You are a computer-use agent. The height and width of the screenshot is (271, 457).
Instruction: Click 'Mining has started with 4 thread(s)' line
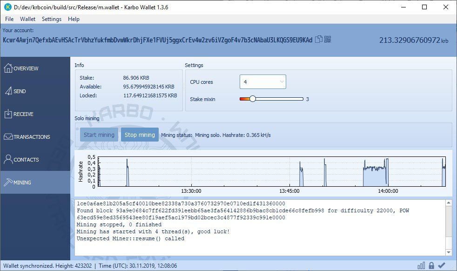(153, 231)
